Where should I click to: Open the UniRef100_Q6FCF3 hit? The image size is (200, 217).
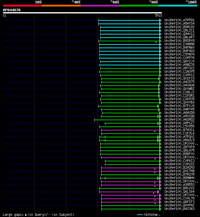179,202
